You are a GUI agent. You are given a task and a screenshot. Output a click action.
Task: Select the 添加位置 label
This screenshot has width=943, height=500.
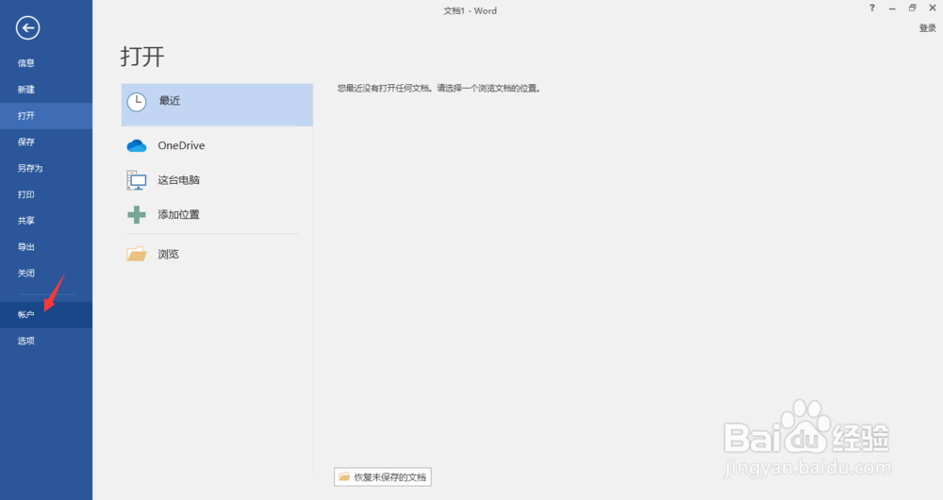[178, 215]
